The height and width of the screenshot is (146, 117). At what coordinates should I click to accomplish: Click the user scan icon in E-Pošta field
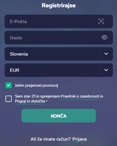click(101, 21)
